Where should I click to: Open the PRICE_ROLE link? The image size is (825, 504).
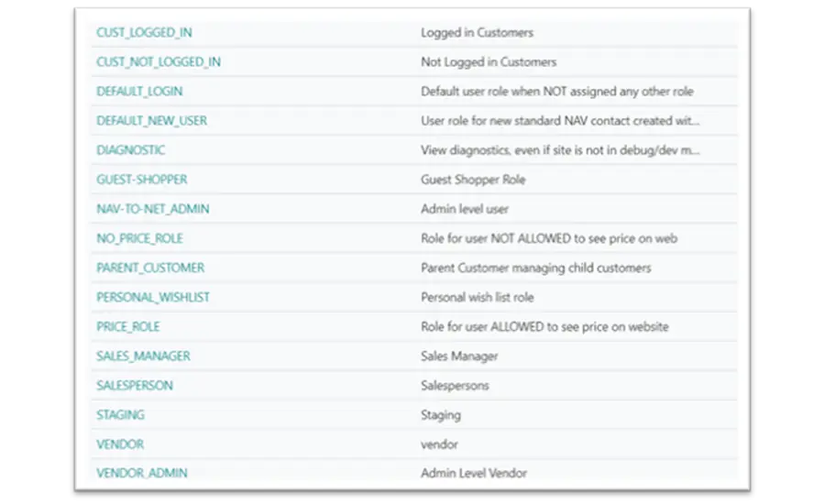tap(127, 327)
